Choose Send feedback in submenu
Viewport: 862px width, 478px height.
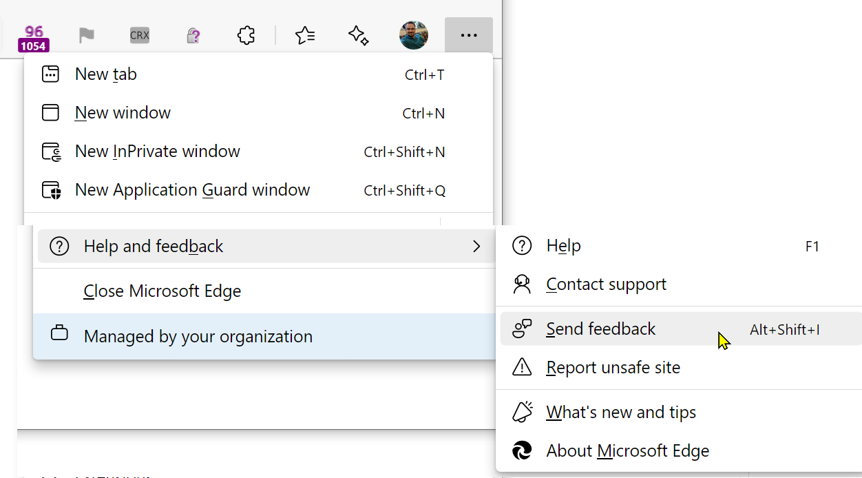pos(600,329)
